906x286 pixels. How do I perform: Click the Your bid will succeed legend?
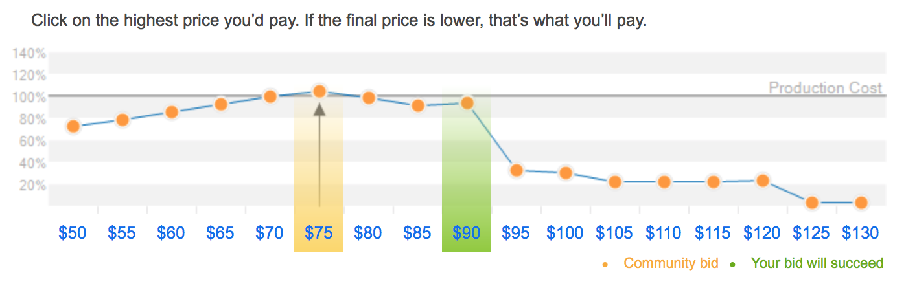coord(817,263)
